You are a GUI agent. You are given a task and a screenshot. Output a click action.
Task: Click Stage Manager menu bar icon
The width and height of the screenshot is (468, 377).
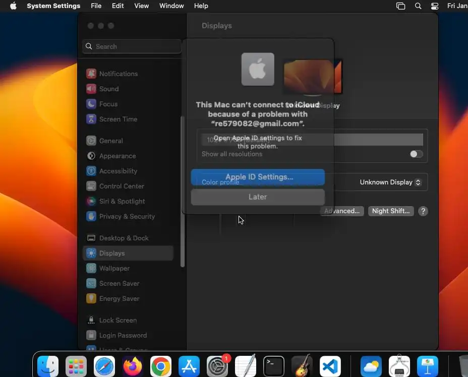click(x=400, y=6)
